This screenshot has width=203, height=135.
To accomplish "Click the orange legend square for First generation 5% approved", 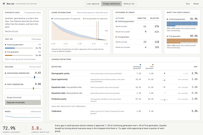I will tap(84, 19).
